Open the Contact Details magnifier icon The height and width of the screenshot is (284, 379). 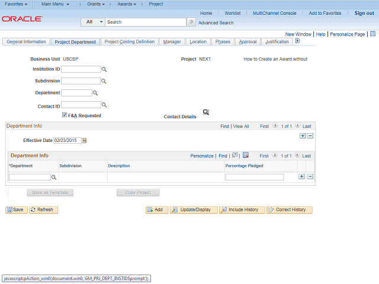click(206, 112)
